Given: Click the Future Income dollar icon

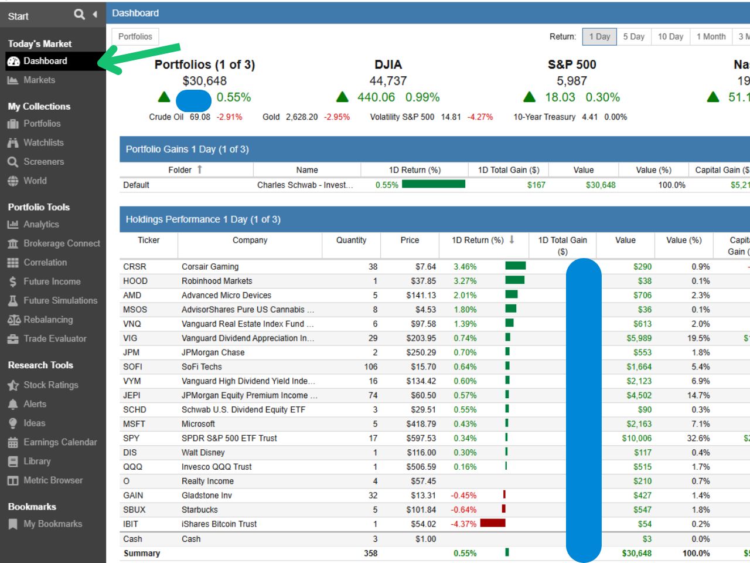Looking at the screenshot, I should [x=13, y=281].
